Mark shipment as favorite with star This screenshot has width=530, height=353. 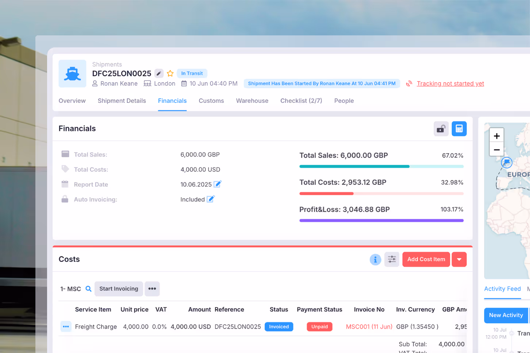point(170,73)
